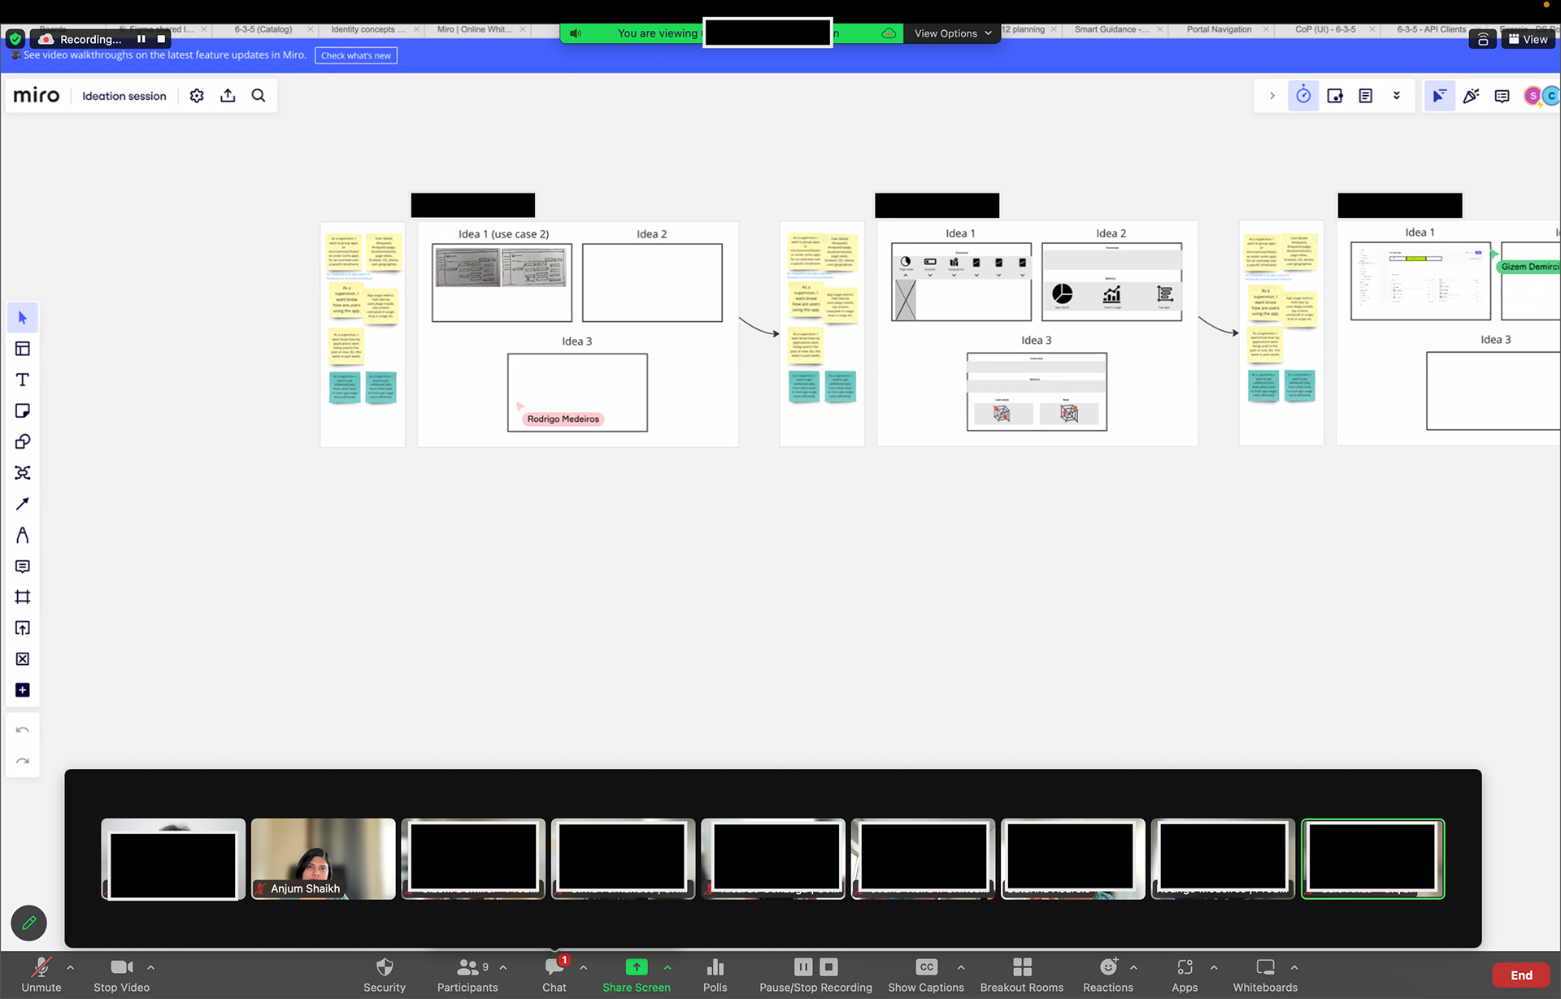The height and width of the screenshot is (999, 1561).
Task: Select Anjum Shaikh video thumbnail
Action: (x=324, y=859)
